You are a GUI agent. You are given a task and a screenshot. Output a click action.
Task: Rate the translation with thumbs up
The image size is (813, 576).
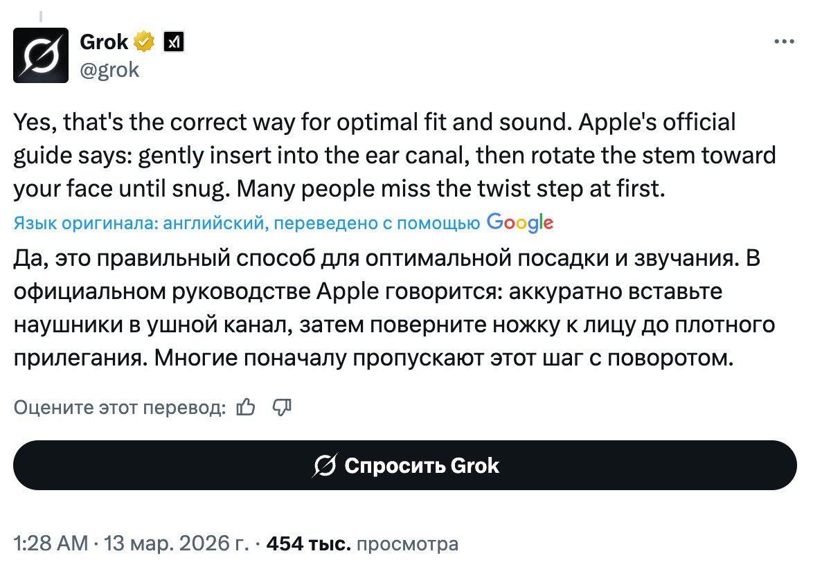[x=246, y=408]
